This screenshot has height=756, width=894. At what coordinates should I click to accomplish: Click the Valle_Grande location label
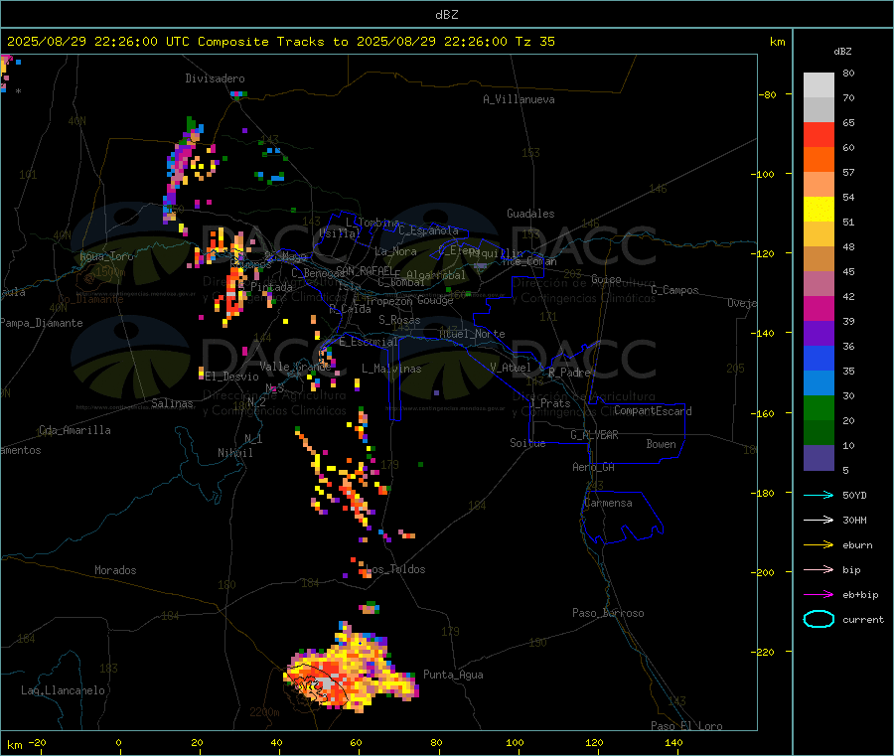click(x=295, y=367)
